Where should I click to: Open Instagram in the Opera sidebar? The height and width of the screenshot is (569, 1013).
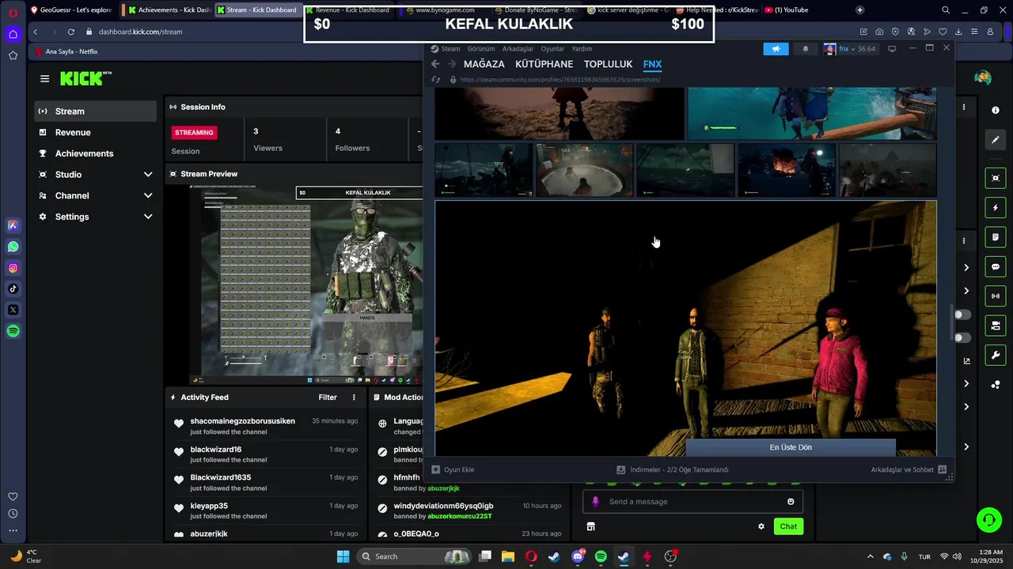(13, 268)
